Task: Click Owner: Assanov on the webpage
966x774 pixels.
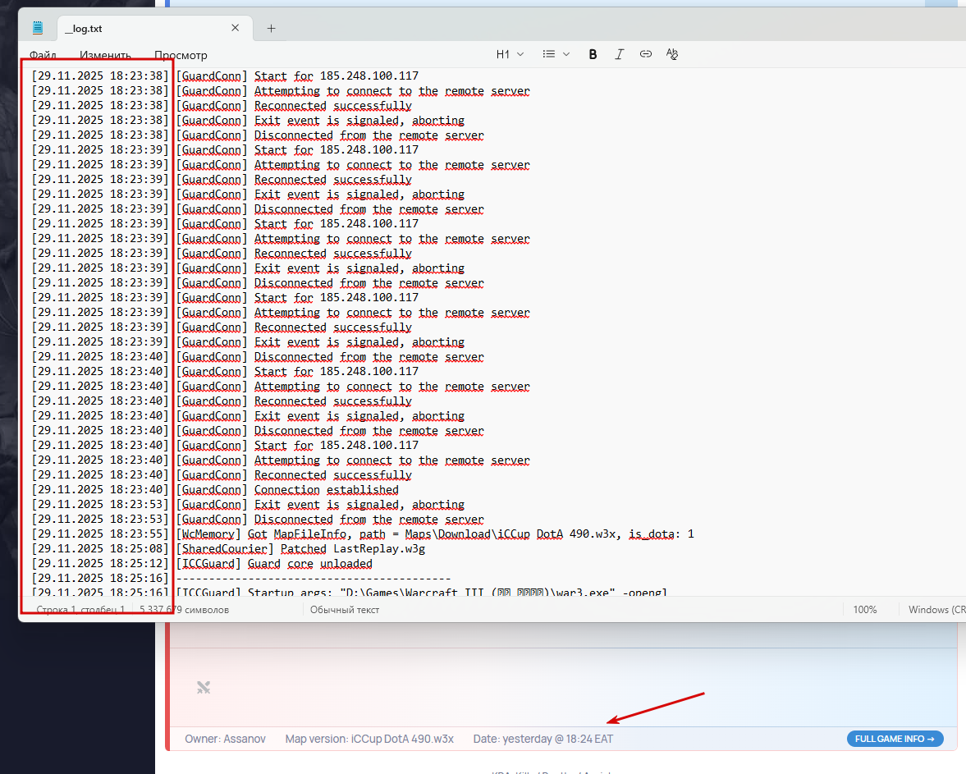Action: (225, 739)
